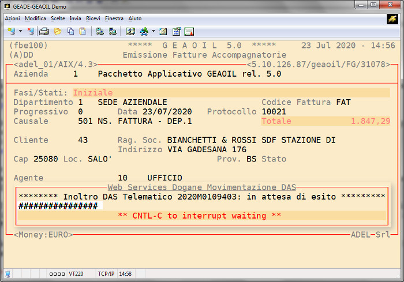Click the file transfer icon next to paste
The width and height of the screenshot is (404, 282).
tap(100, 31)
